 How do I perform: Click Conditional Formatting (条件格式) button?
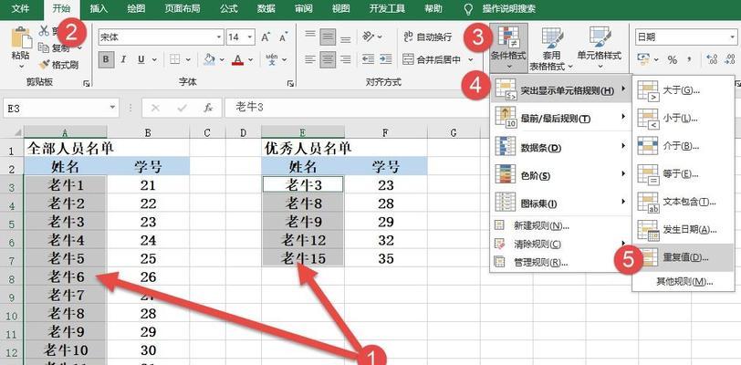[508, 47]
